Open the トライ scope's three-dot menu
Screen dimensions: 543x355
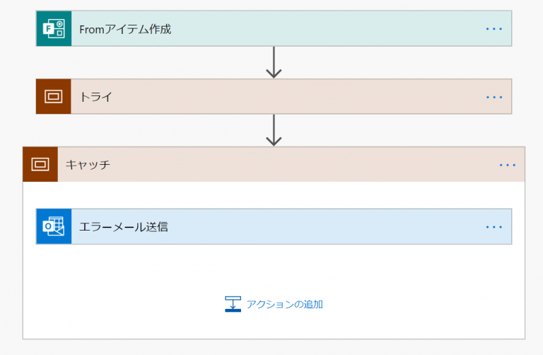[x=494, y=96]
